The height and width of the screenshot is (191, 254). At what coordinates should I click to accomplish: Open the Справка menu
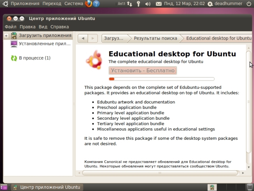click(60, 27)
